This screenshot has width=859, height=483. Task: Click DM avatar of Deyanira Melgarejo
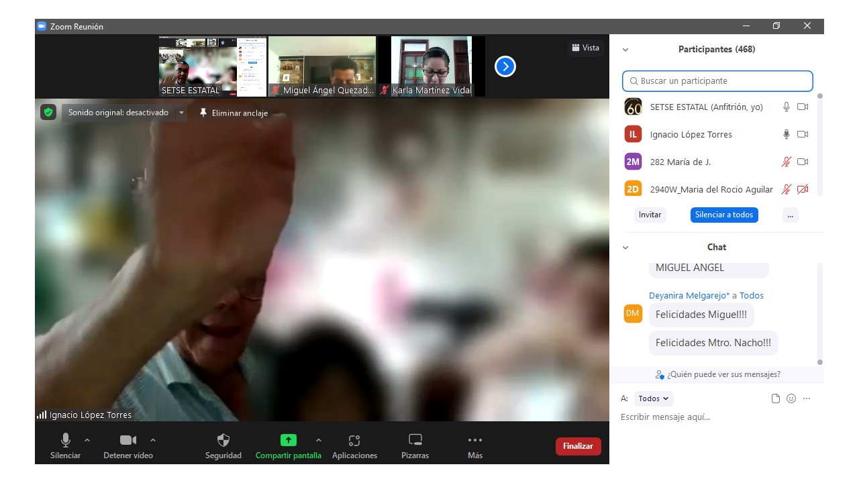(x=633, y=313)
